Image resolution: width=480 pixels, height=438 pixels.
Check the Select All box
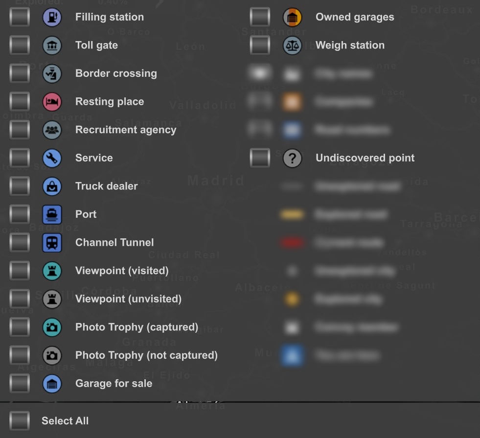point(20,421)
